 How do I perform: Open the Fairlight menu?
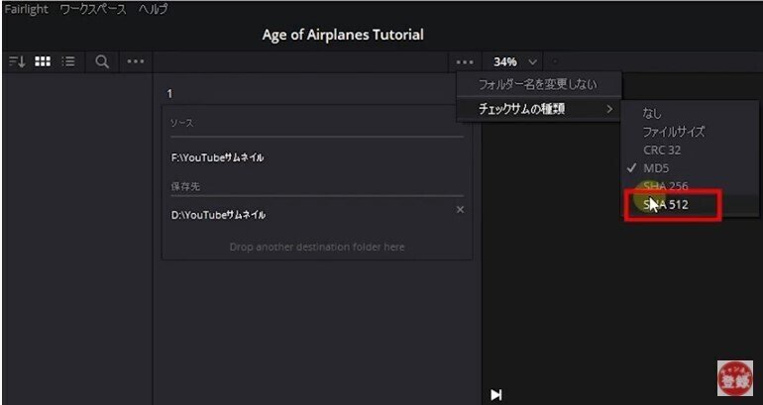coord(26,9)
